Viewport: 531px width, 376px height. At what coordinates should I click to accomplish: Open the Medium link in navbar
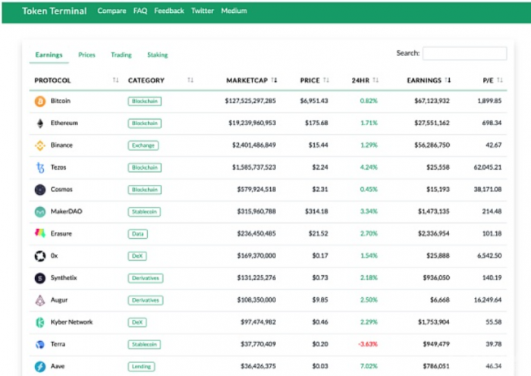[x=234, y=11]
